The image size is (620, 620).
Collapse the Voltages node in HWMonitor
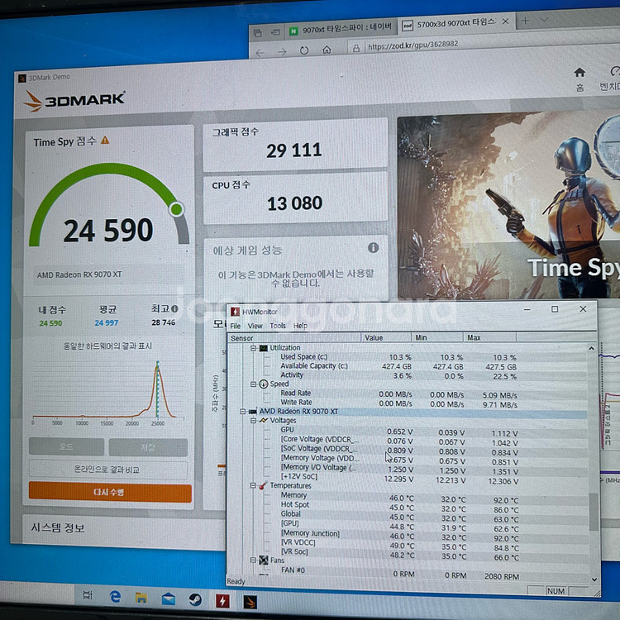tap(253, 420)
